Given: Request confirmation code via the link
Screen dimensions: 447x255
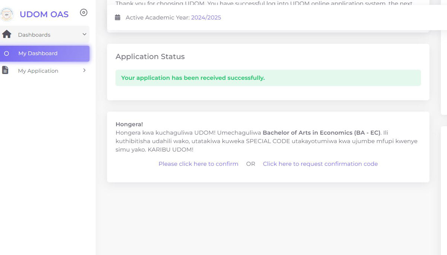Looking at the screenshot, I should [320, 164].
